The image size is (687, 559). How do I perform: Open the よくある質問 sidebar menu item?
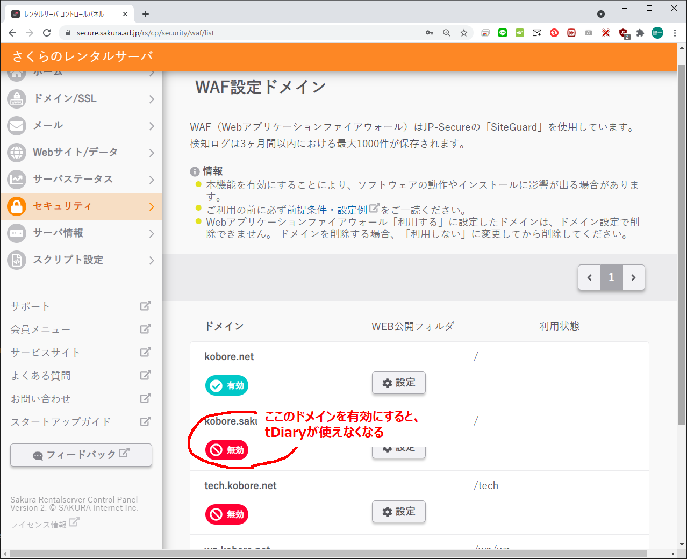[x=41, y=376]
